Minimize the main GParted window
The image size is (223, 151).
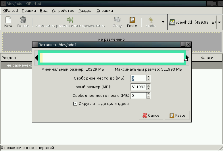(x=209, y=3)
